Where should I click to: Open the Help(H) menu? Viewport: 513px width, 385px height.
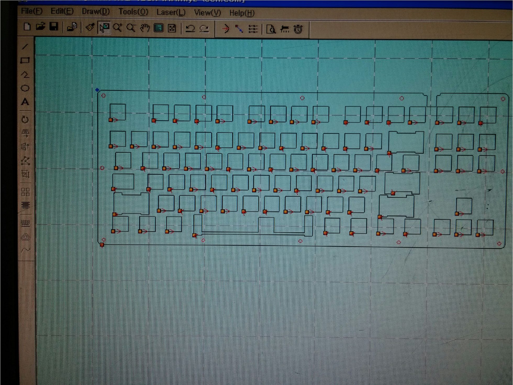pyautogui.click(x=242, y=13)
